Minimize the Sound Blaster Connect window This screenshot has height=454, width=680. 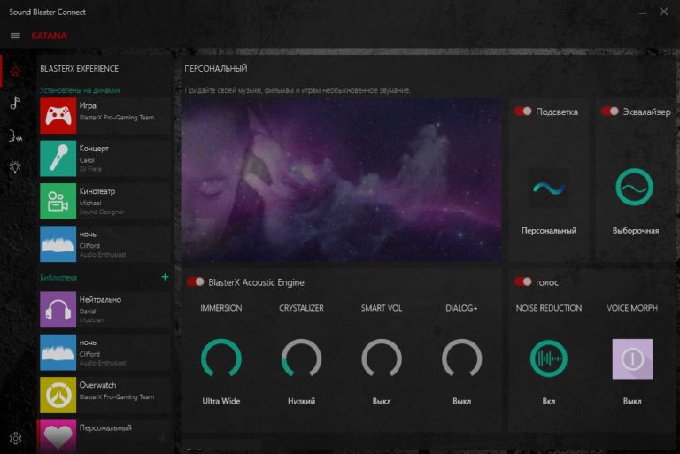(x=643, y=12)
